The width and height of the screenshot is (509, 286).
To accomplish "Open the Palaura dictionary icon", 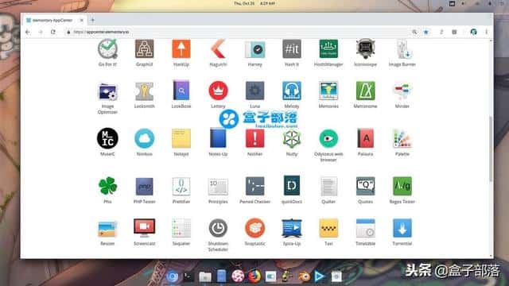I will pyautogui.click(x=365, y=138).
